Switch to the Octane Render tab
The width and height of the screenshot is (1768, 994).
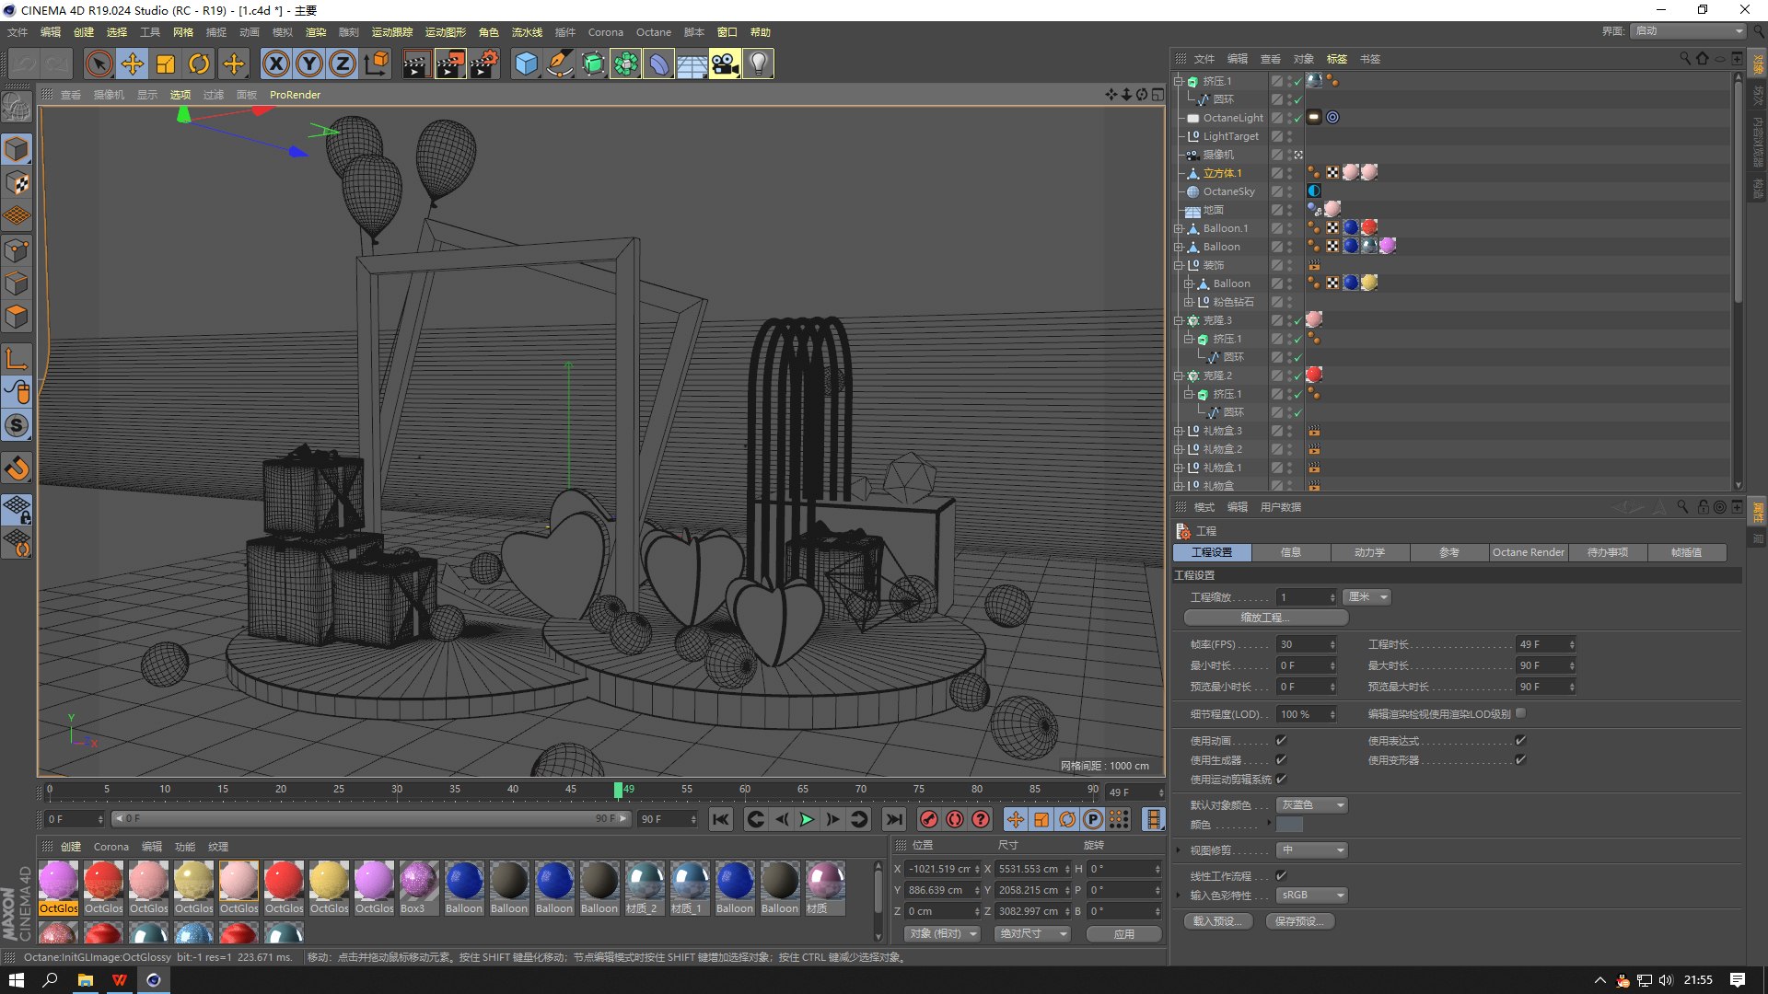(1528, 552)
